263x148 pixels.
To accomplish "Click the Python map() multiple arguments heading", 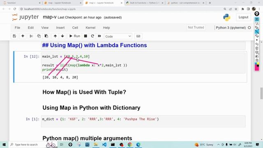I will [87, 138].
